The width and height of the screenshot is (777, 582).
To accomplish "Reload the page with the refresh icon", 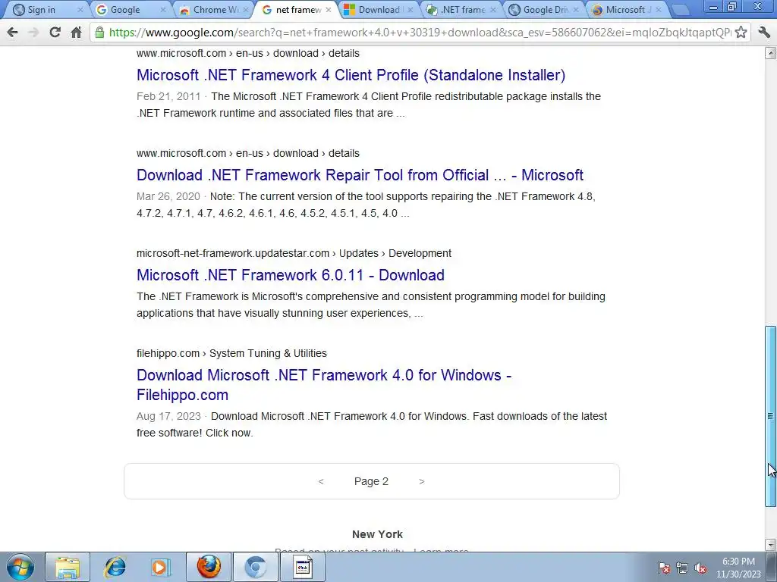I will click(x=55, y=33).
